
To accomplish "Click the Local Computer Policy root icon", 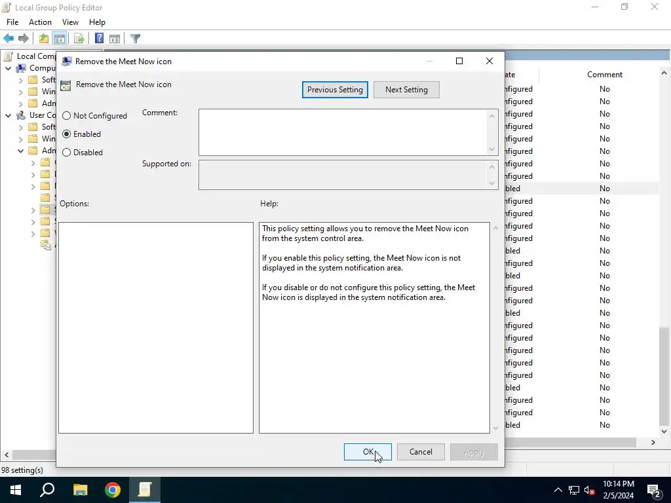I will coord(7,56).
